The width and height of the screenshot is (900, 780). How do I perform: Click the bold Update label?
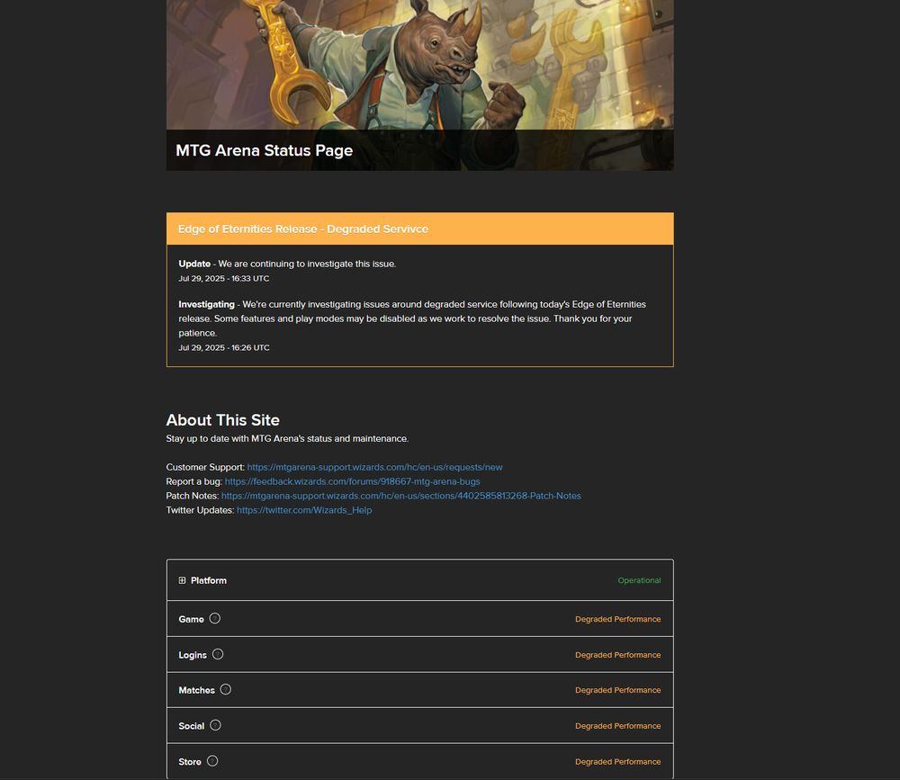click(194, 264)
